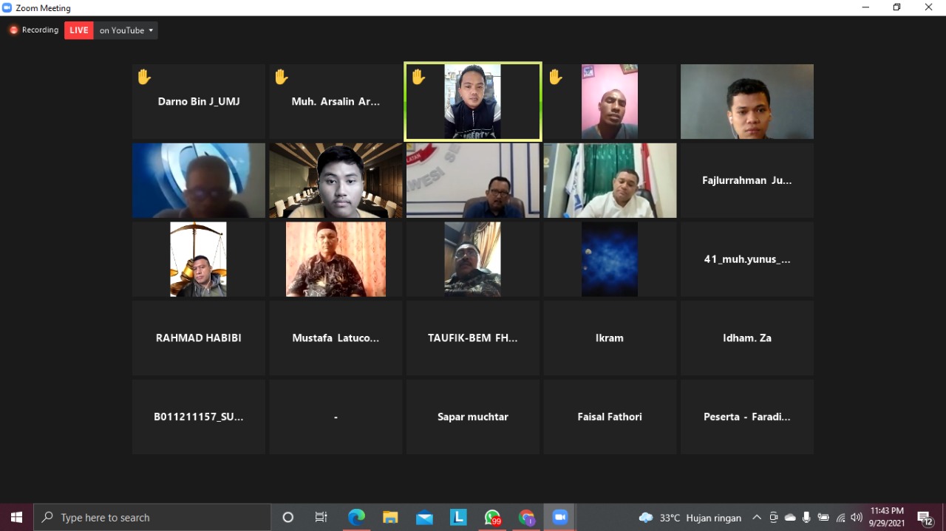The height and width of the screenshot is (531, 946).
Task: Restore down the Zoom Meeting window
Action: [896, 7]
